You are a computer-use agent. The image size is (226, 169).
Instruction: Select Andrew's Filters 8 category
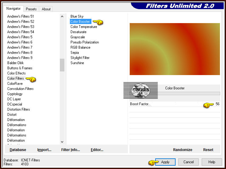(20, 53)
